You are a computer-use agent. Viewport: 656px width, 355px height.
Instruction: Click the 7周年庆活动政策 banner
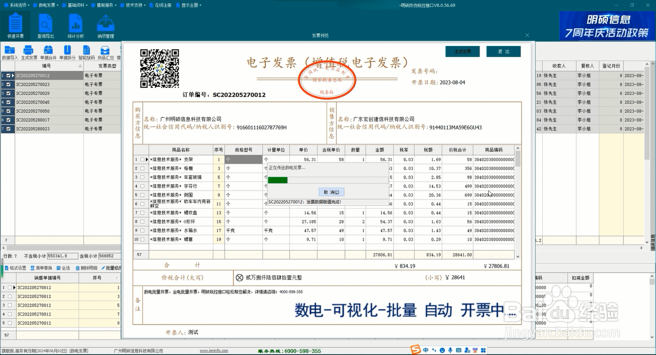click(607, 26)
